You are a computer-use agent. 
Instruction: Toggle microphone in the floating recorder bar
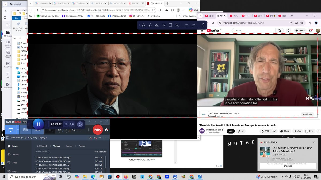point(66,124)
